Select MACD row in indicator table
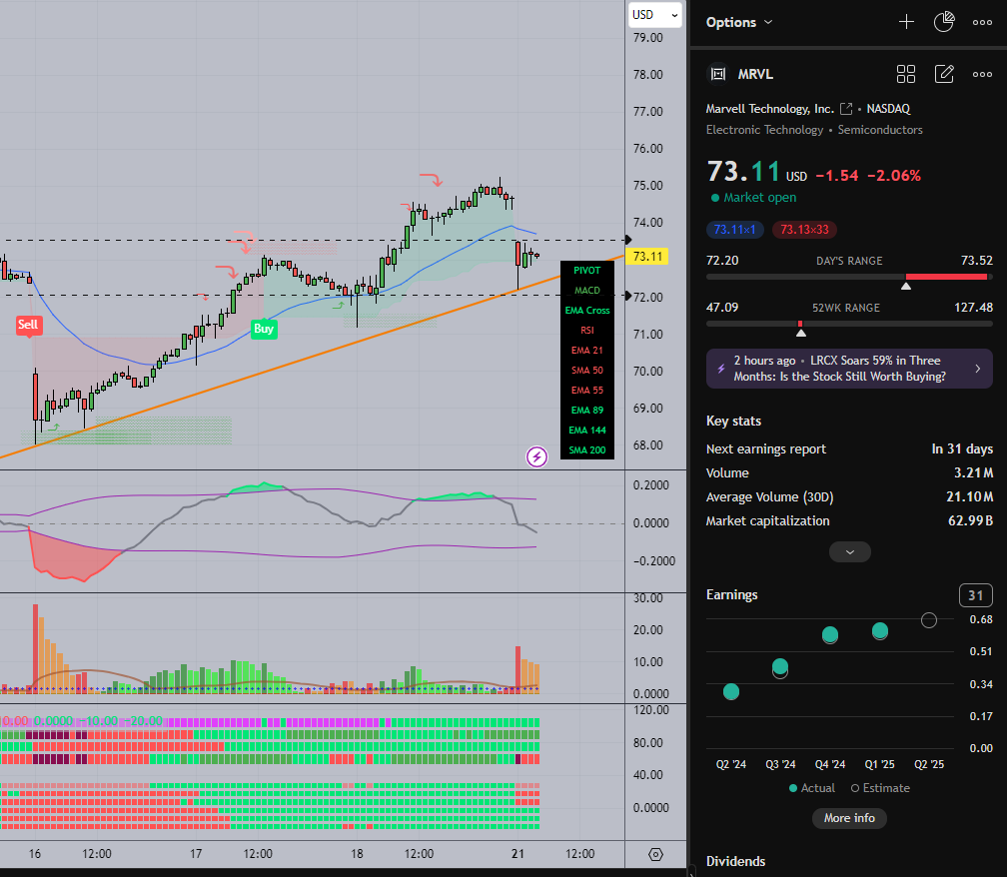This screenshot has width=1007, height=877. pyautogui.click(x=587, y=291)
